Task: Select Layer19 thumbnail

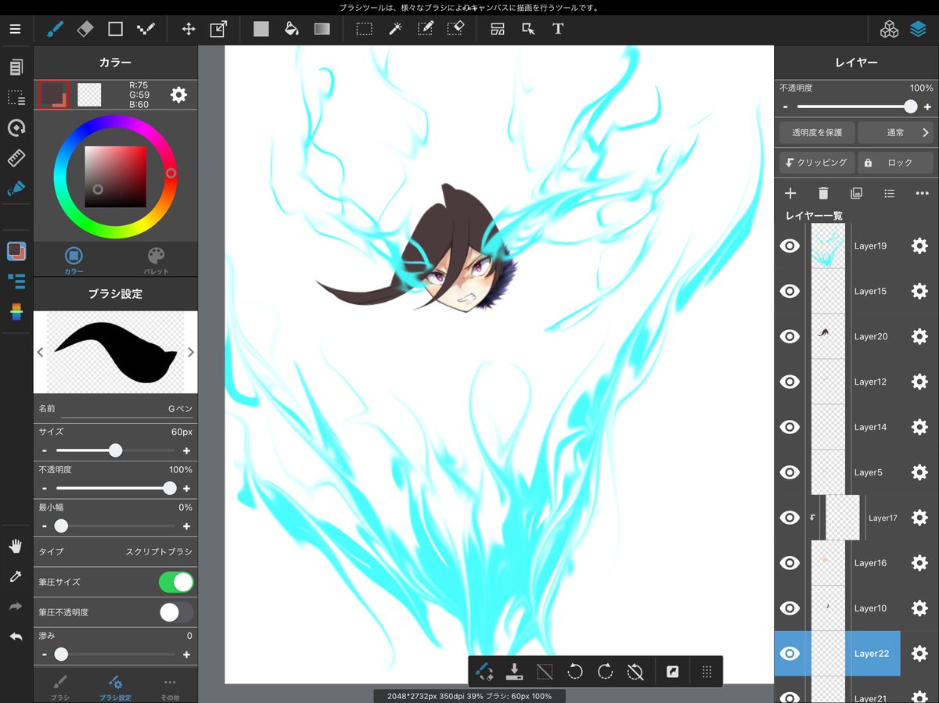Action: [x=828, y=246]
